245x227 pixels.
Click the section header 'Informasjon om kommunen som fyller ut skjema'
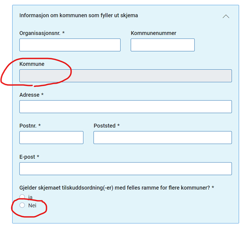point(78,16)
